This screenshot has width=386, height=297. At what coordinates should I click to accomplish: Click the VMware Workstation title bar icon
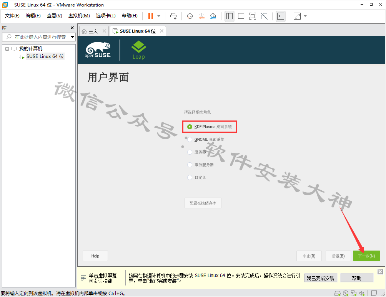coord(5,5)
